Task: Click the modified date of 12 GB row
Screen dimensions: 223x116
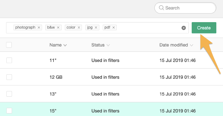Action: click(177, 77)
